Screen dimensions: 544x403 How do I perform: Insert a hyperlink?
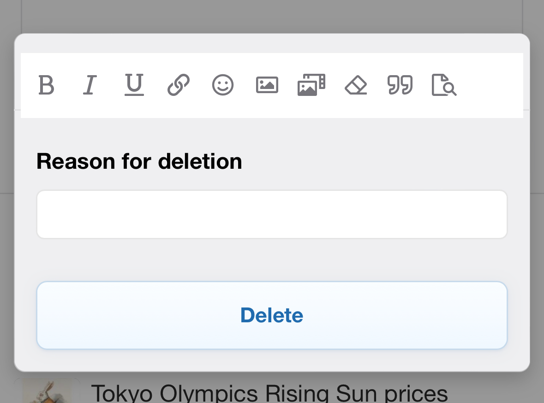(x=179, y=85)
